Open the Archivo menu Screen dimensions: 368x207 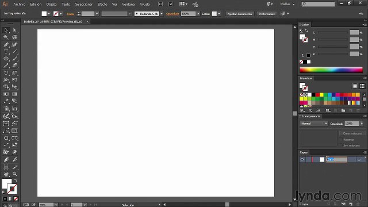click(19, 4)
